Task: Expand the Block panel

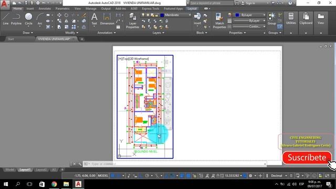Action: [202, 33]
